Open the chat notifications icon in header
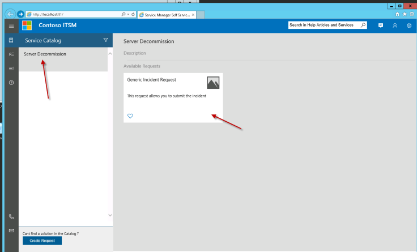Image resolution: width=417 pixels, height=252 pixels. (381, 25)
